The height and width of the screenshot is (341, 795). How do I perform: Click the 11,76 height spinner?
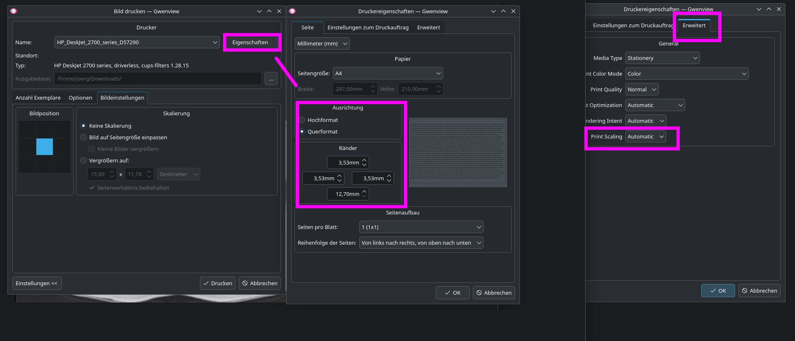pyautogui.click(x=139, y=174)
